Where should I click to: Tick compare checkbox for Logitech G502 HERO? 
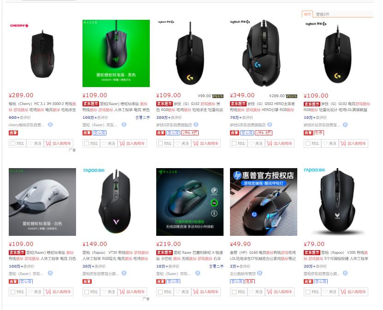tap(234, 143)
